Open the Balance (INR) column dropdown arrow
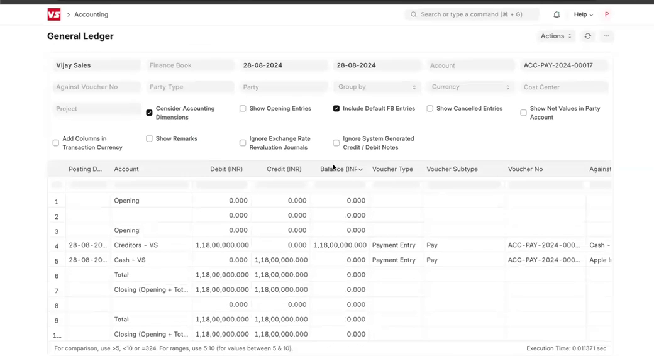Screen dimensions: 654x356 click(x=360, y=169)
